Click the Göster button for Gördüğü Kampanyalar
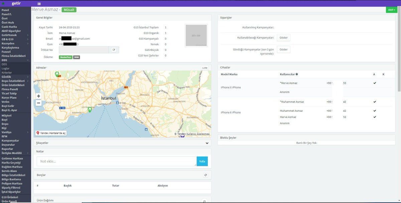The height and width of the screenshot is (203, 401). coord(283,49)
